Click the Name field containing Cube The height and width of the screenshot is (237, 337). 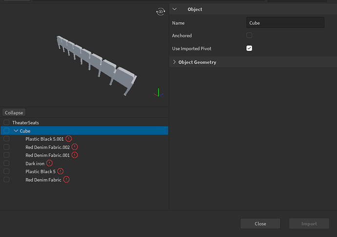pyautogui.click(x=285, y=23)
